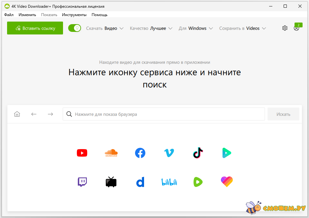Open the Dailymotion service icon
This screenshot has height=218, width=309.
[x=140, y=182]
